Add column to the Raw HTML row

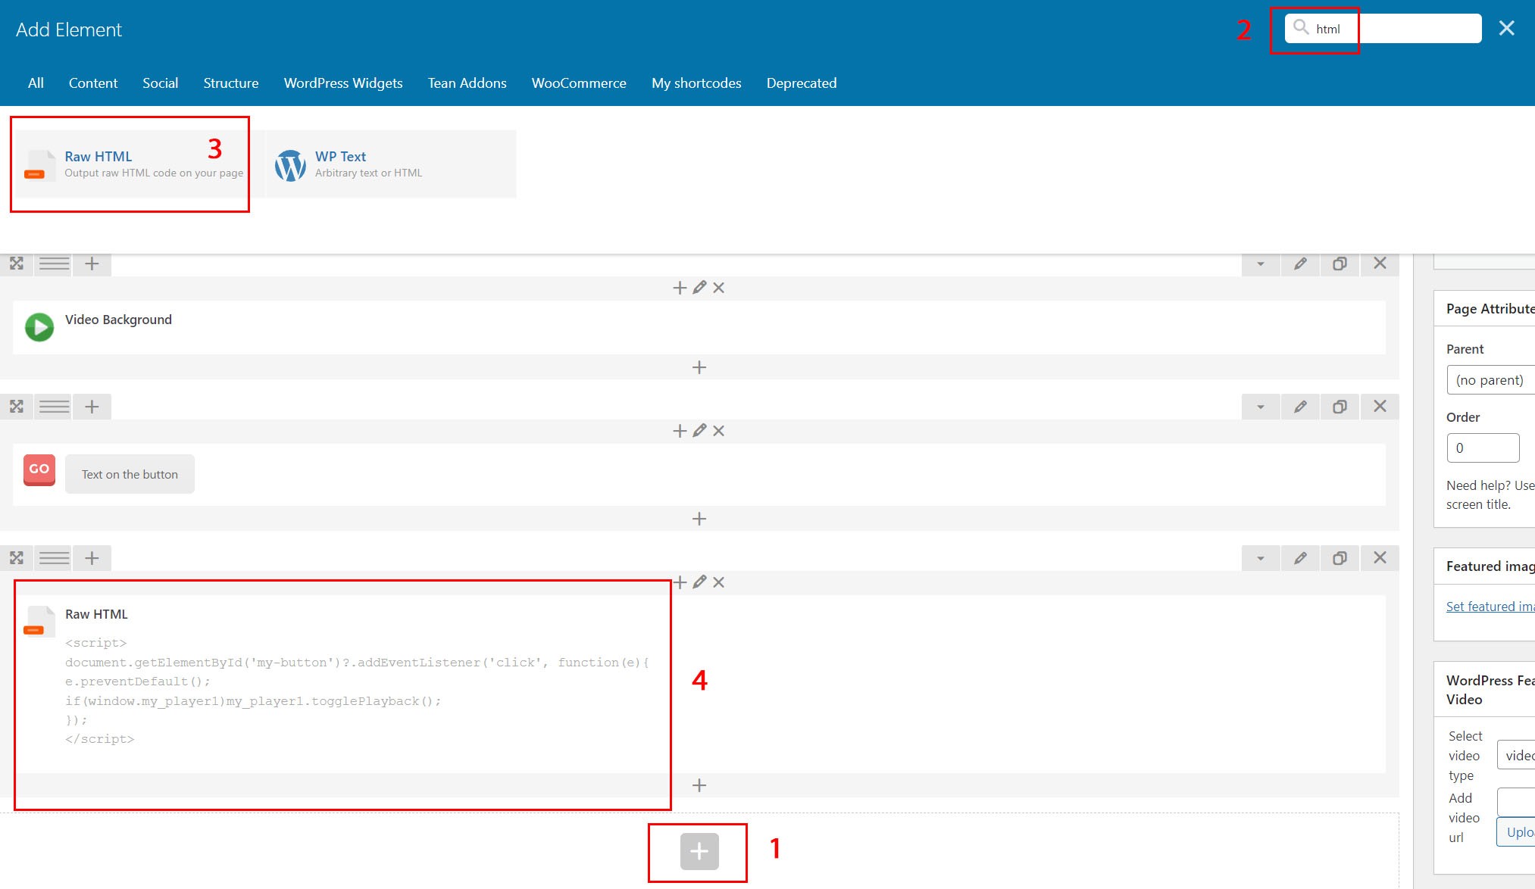tap(92, 558)
